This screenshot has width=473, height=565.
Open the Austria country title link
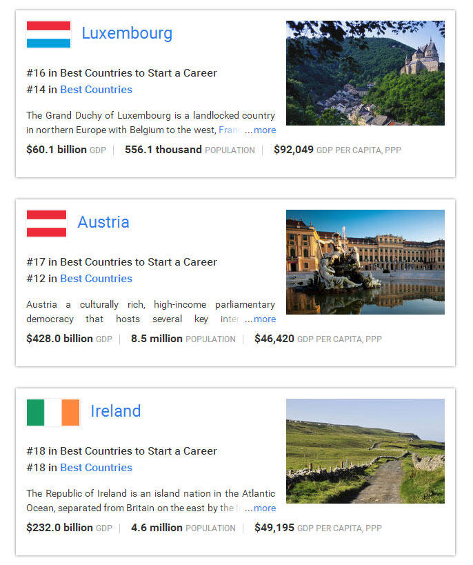103,222
